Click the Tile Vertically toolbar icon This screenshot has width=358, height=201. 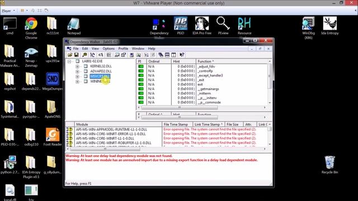(173, 55)
